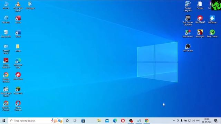Open the clock and date flyout
221x124 pixels.
[x=206, y=121]
